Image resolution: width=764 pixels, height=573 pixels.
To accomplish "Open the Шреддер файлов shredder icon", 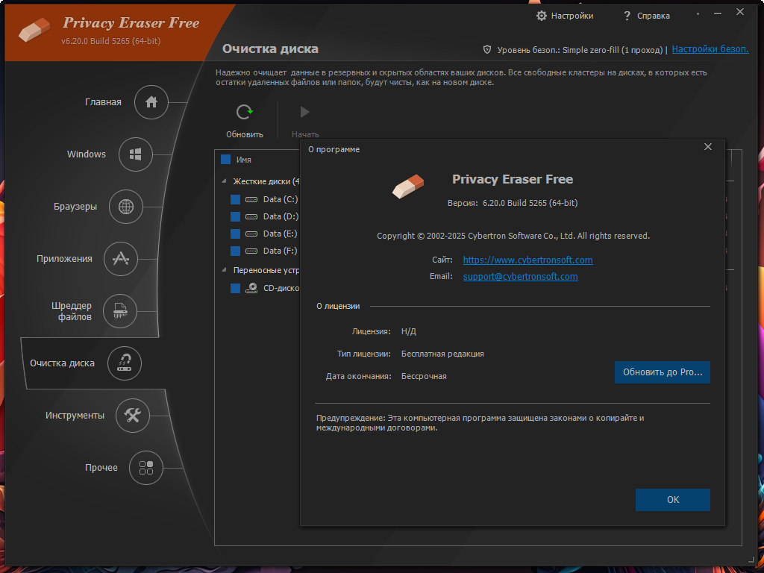I will [120, 311].
